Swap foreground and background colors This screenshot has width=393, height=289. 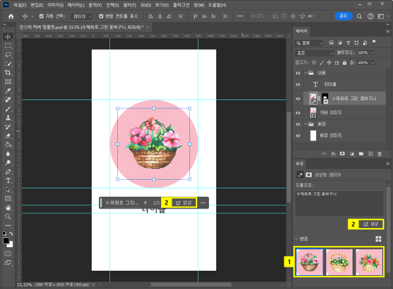(11, 233)
